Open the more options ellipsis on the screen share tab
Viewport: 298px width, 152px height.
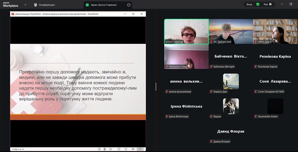[x=129, y=5]
